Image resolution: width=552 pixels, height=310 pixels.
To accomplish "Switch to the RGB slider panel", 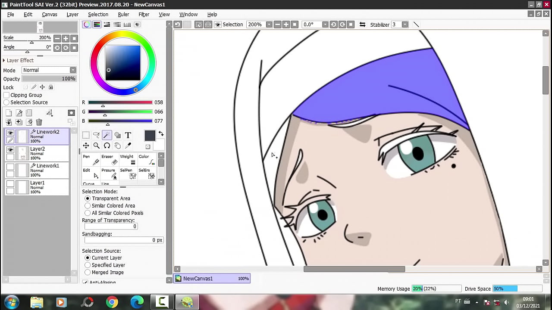I will point(97,25).
